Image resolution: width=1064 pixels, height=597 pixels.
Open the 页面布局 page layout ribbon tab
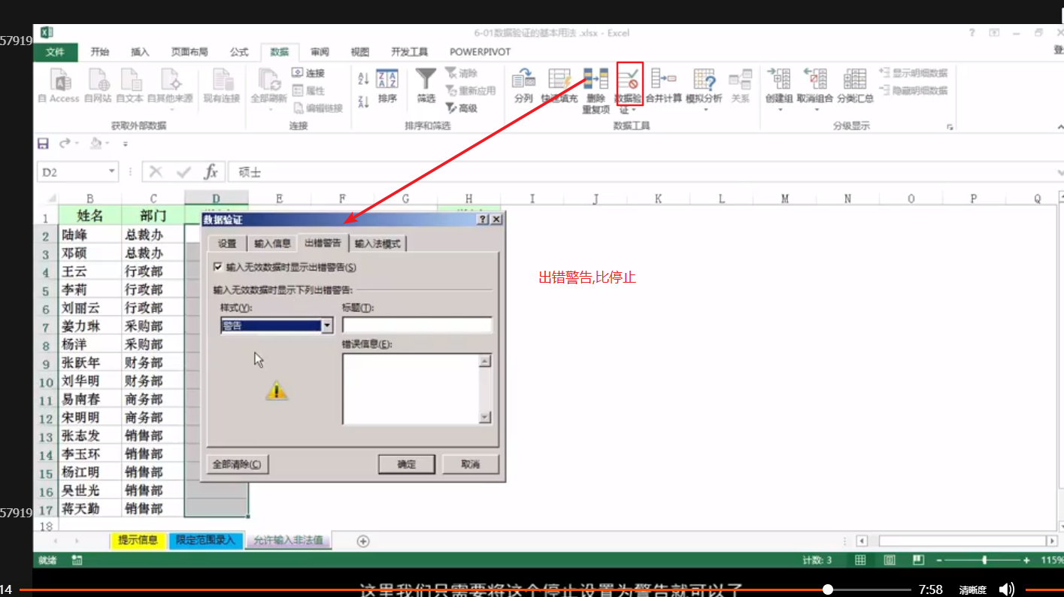pos(189,52)
